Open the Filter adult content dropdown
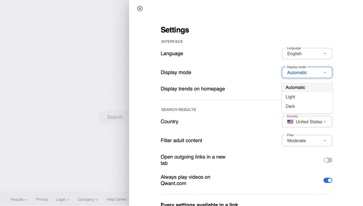The image size is (363, 206). [307, 140]
